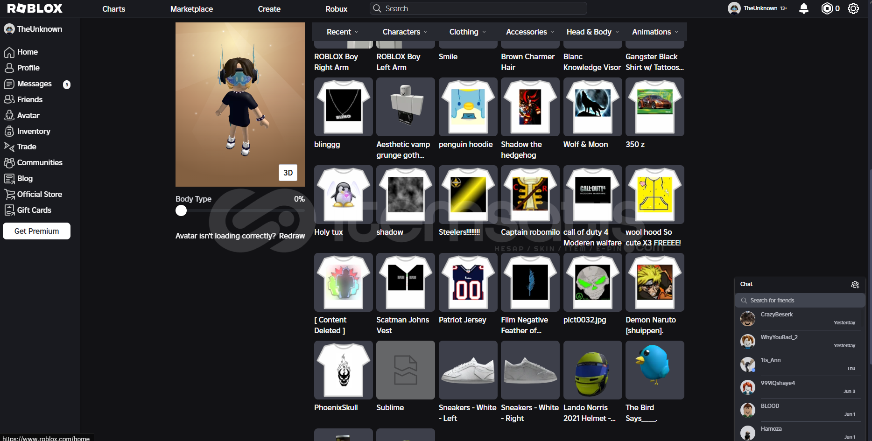
Task: Click the main search field
Action: tap(478, 8)
